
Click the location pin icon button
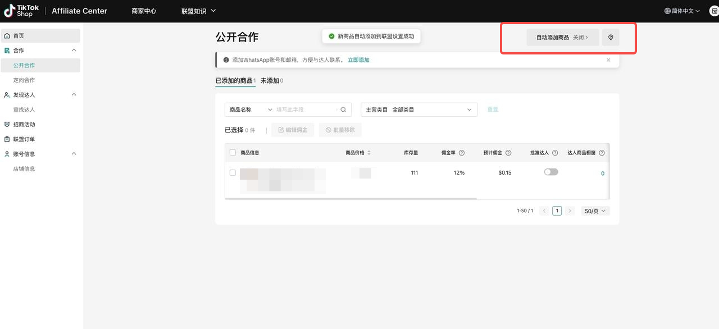coord(611,38)
